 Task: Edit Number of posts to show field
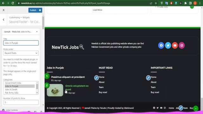click(x=21, y=102)
